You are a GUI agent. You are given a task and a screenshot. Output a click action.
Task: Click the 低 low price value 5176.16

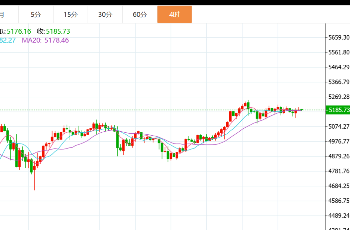tap(18, 31)
